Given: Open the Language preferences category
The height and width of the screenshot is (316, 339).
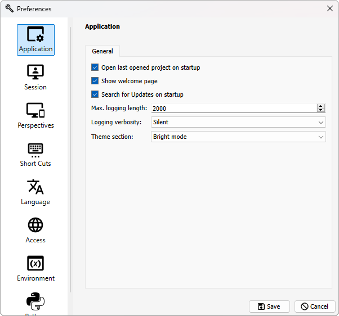Looking at the screenshot, I should 35,192.
